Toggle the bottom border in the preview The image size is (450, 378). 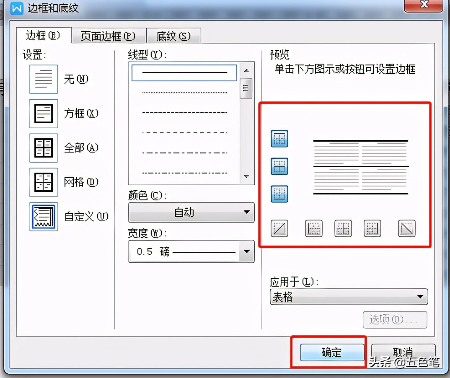click(x=279, y=194)
